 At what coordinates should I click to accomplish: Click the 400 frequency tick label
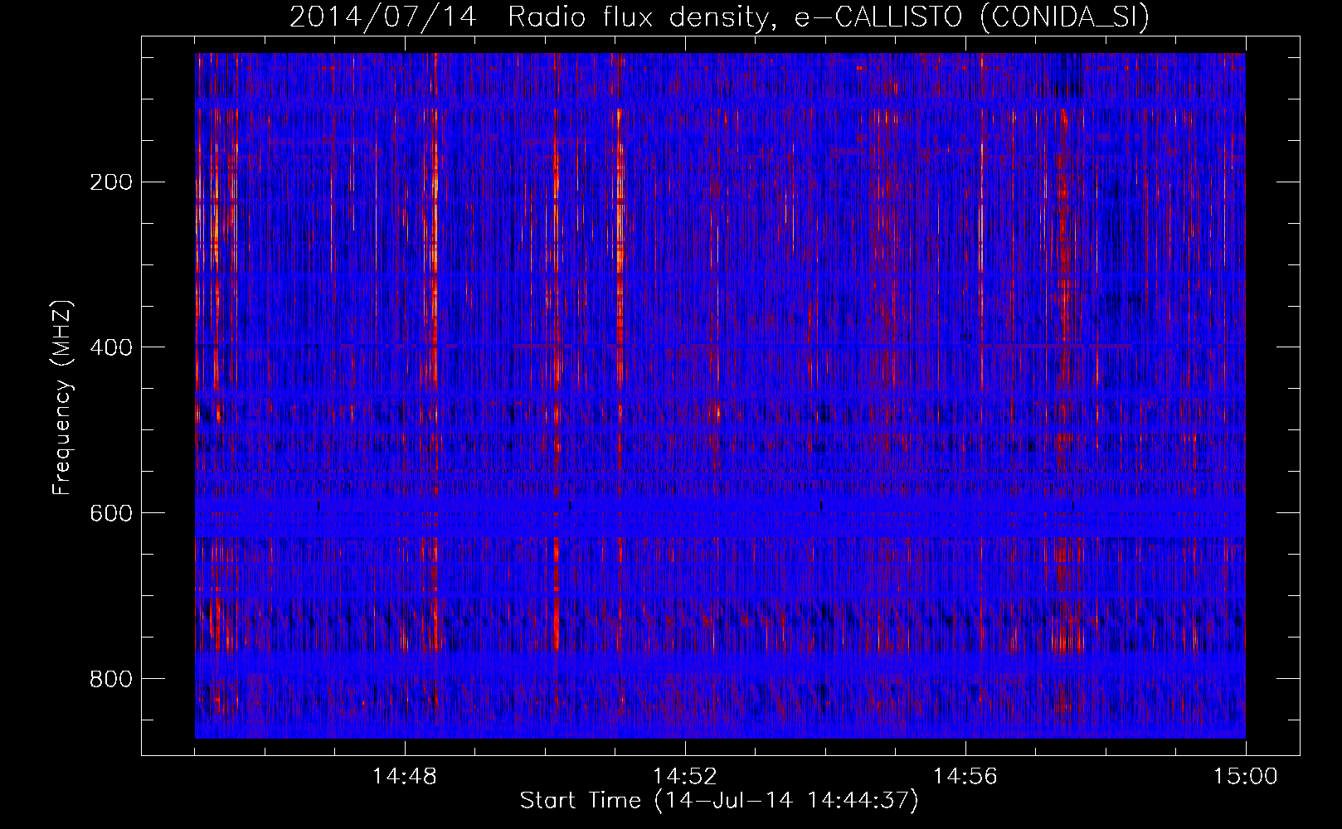[110, 347]
